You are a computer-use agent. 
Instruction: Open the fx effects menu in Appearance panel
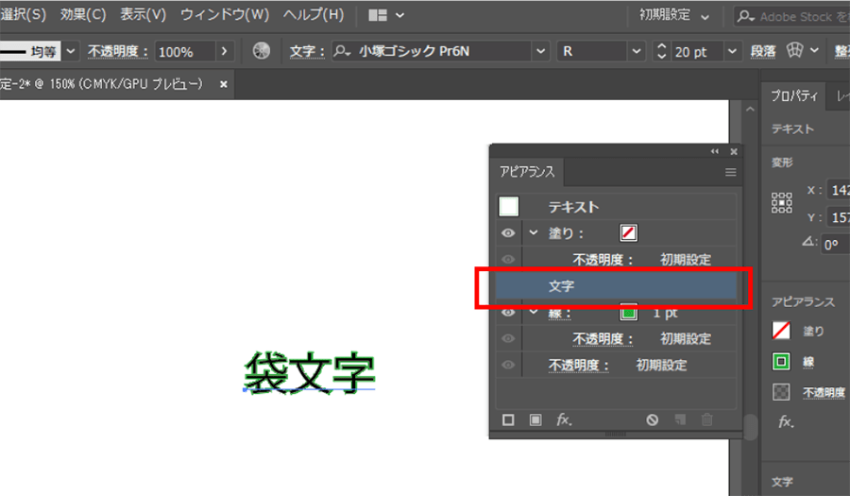564,420
